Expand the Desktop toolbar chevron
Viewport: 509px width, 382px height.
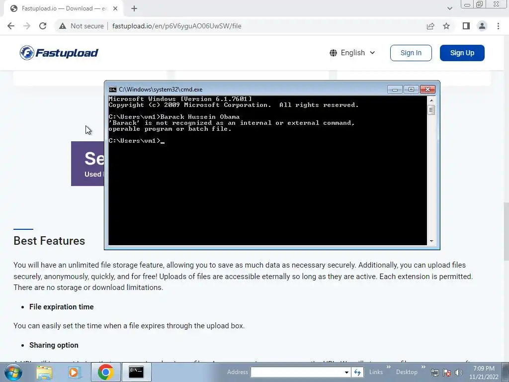pyautogui.click(x=423, y=367)
